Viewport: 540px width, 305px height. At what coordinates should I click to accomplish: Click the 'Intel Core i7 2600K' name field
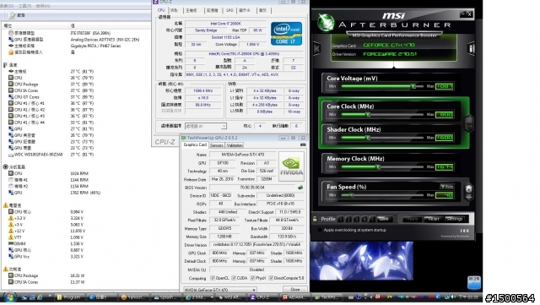(x=225, y=24)
